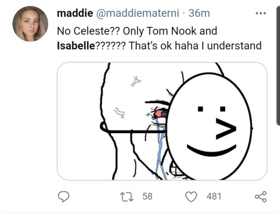Click the bold Isabelle word in tweet
Viewport: 280px width, 213px height.
[x=76, y=45]
